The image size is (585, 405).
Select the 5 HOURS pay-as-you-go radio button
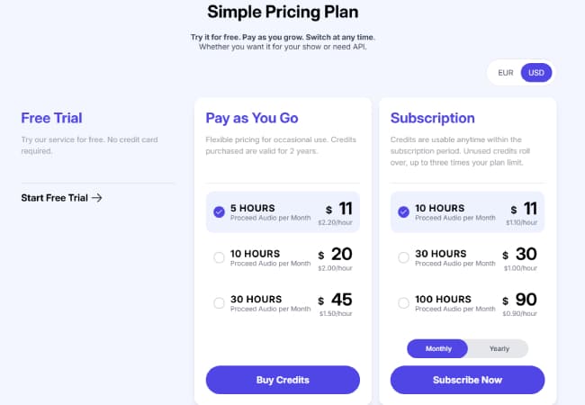pyautogui.click(x=220, y=212)
